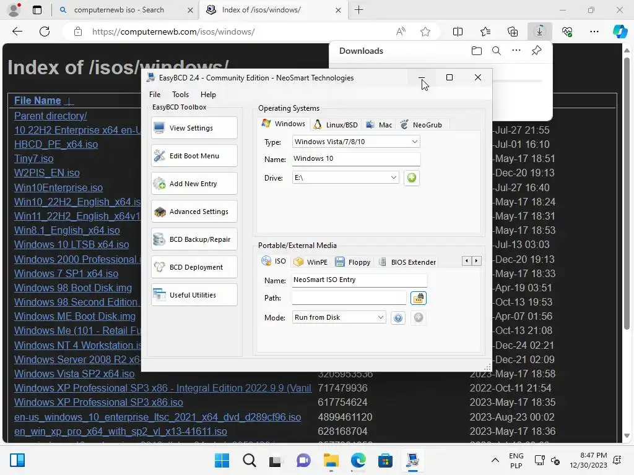
Task: Open Useful Utilities section
Action: coord(194,295)
